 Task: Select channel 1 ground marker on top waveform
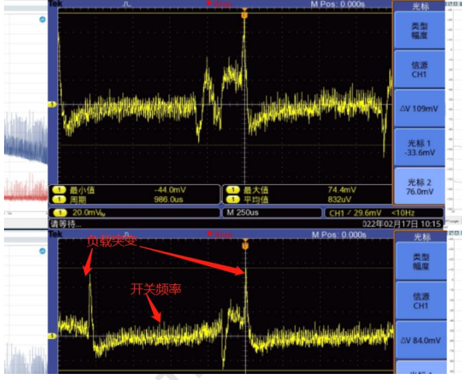(x=52, y=104)
